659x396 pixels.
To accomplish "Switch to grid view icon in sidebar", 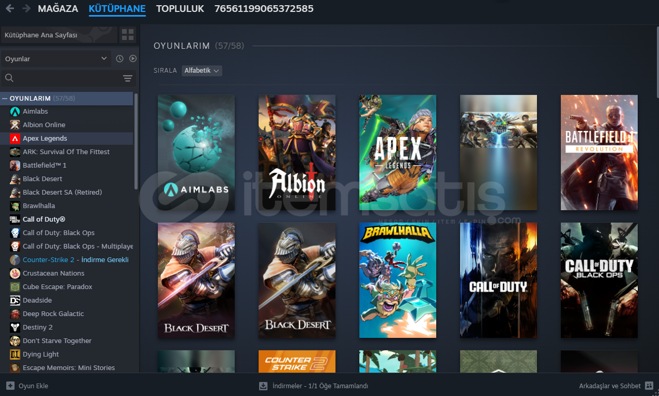I will (x=128, y=35).
